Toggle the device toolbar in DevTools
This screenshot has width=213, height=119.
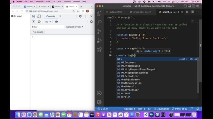39,16
